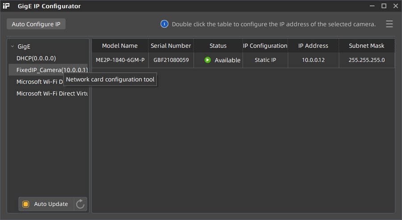Click the IP Address column header
Screen dimensions: 402x220
coord(313,46)
